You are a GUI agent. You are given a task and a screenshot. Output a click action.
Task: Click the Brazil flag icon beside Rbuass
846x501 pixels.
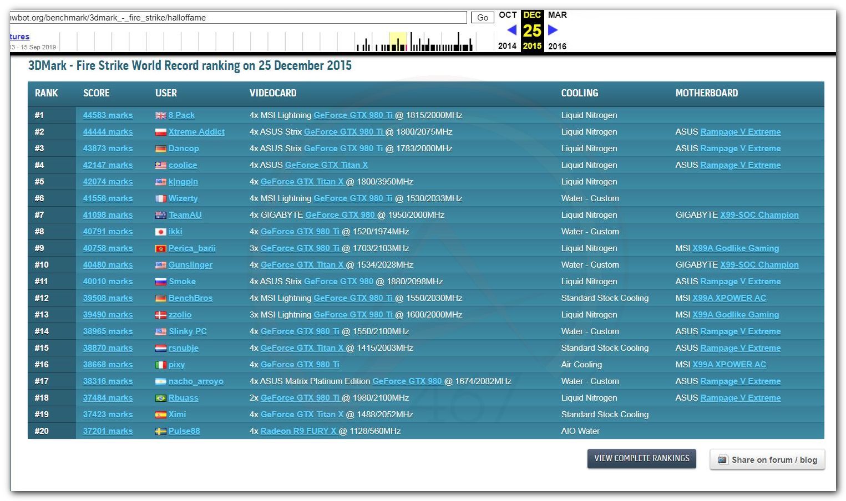(x=160, y=398)
